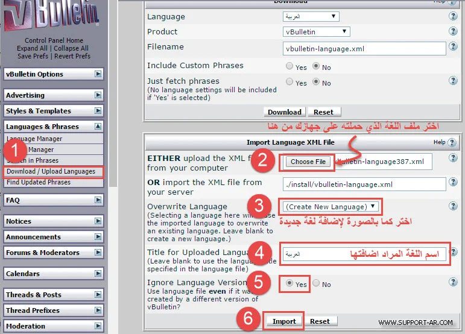Click the Filename text field
The height and width of the screenshot is (334, 465).
(364, 48)
